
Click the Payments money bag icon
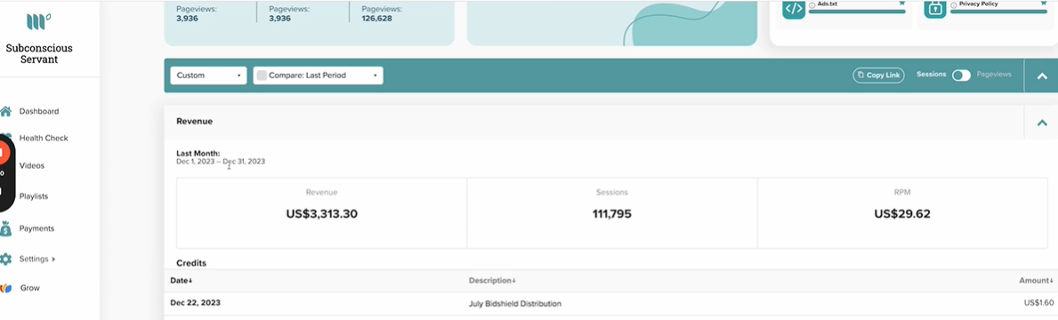[5, 228]
